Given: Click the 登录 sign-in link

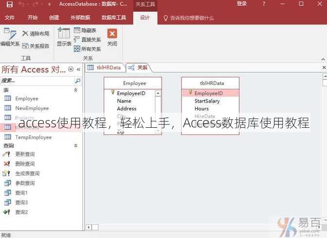Looking at the screenshot, I should pos(242,4).
